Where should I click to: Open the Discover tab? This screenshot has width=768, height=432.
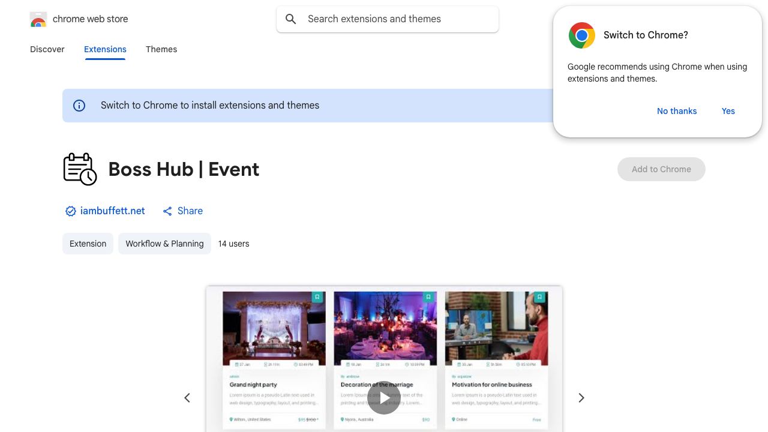(47, 49)
